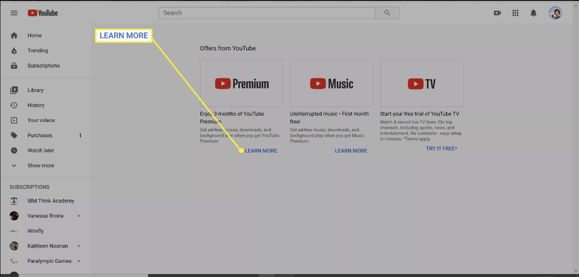579x277 pixels.
Task: Expand the Show more sidebar section
Action: 40,166
